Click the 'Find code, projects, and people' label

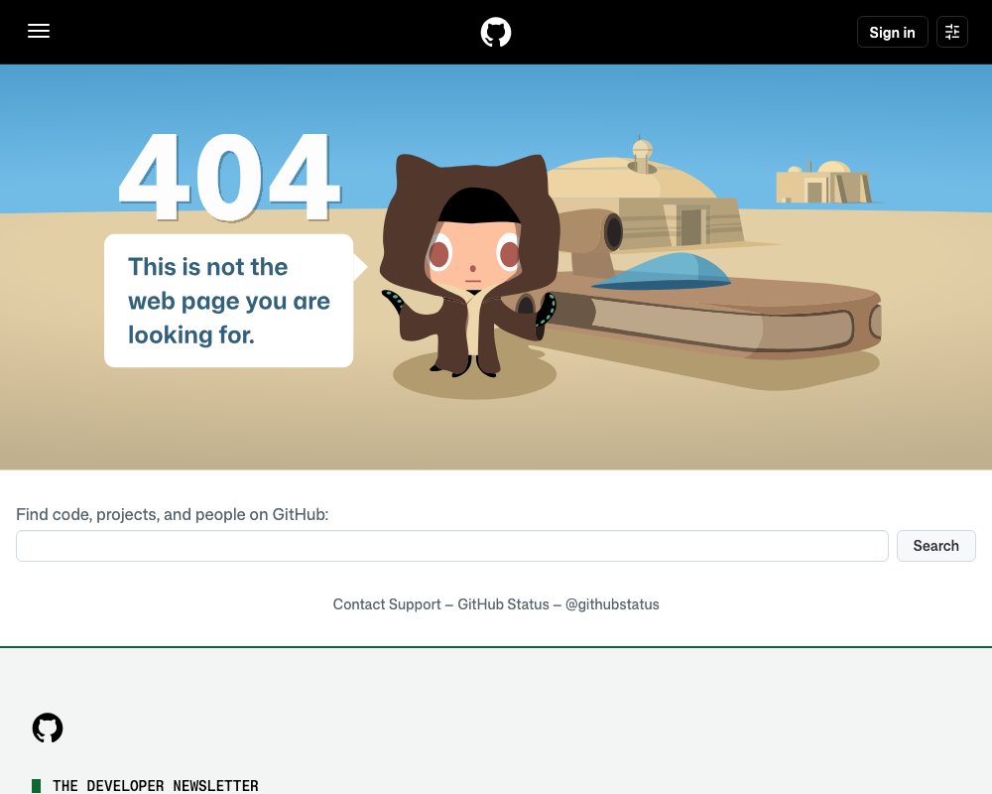coord(172,514)
